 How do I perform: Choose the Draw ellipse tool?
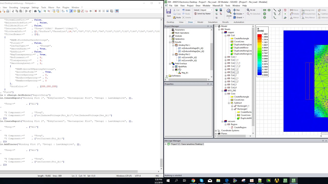tap(269, 10)
